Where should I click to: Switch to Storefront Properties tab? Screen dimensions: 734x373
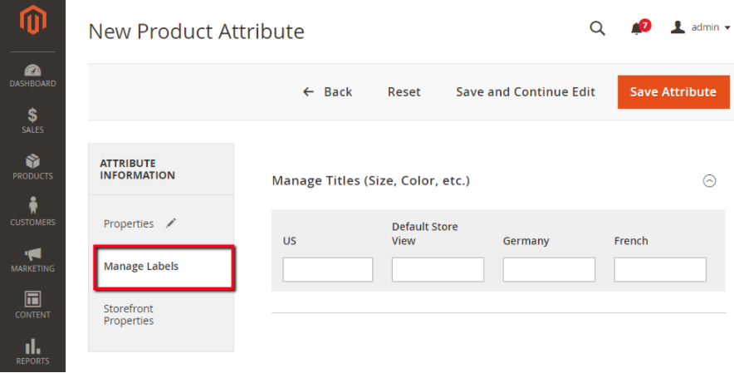click(x=129, y=315)
